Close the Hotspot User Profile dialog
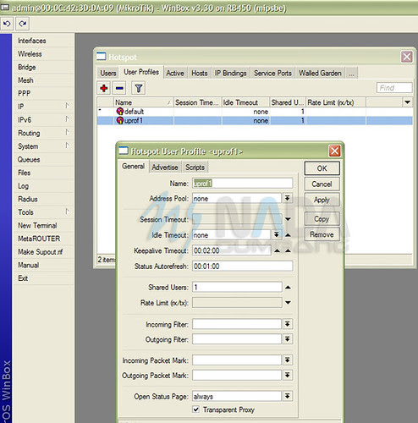418x423 pixels. [334, 151]
